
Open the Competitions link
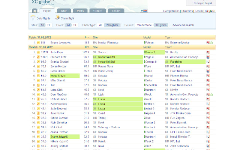click(171, 11)
